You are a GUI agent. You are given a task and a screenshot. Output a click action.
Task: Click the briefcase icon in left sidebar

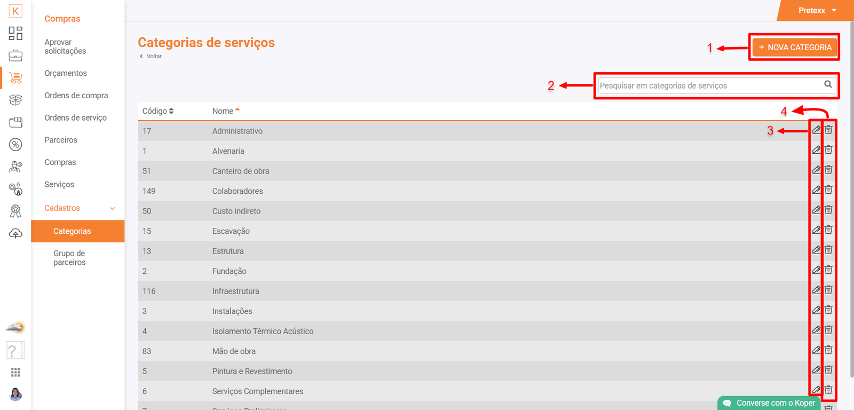(15, 56)
